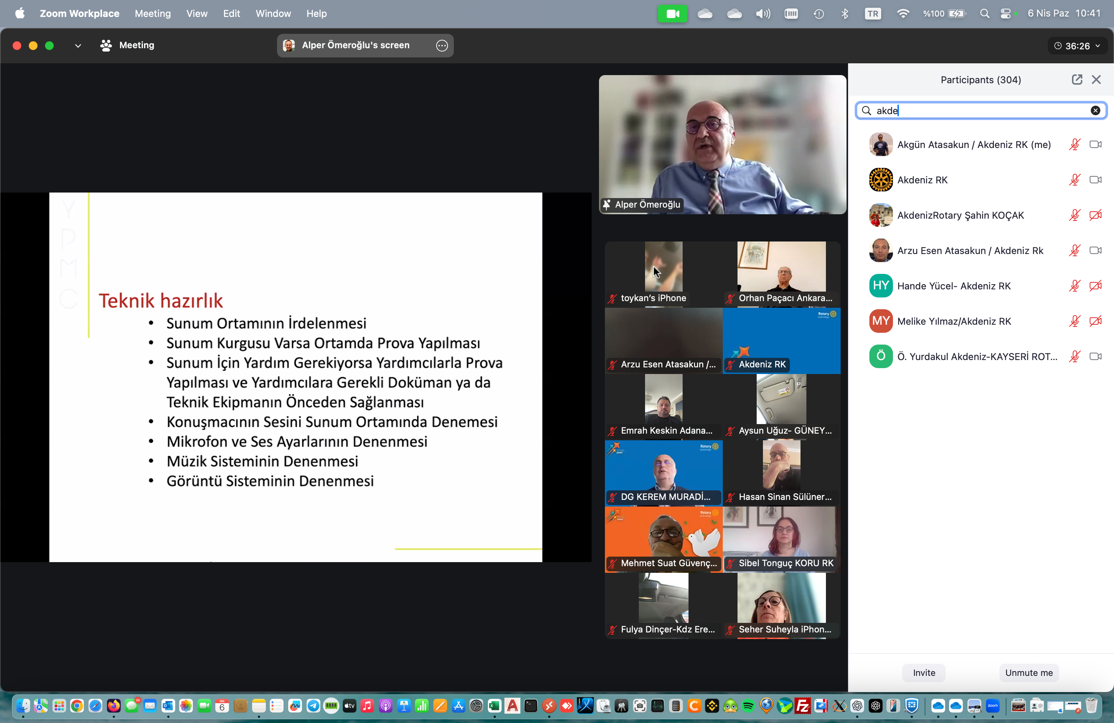This screenshot has height=723, width=1114.
Task: Pop out the Participants panel
Action: click(1076, 80)
